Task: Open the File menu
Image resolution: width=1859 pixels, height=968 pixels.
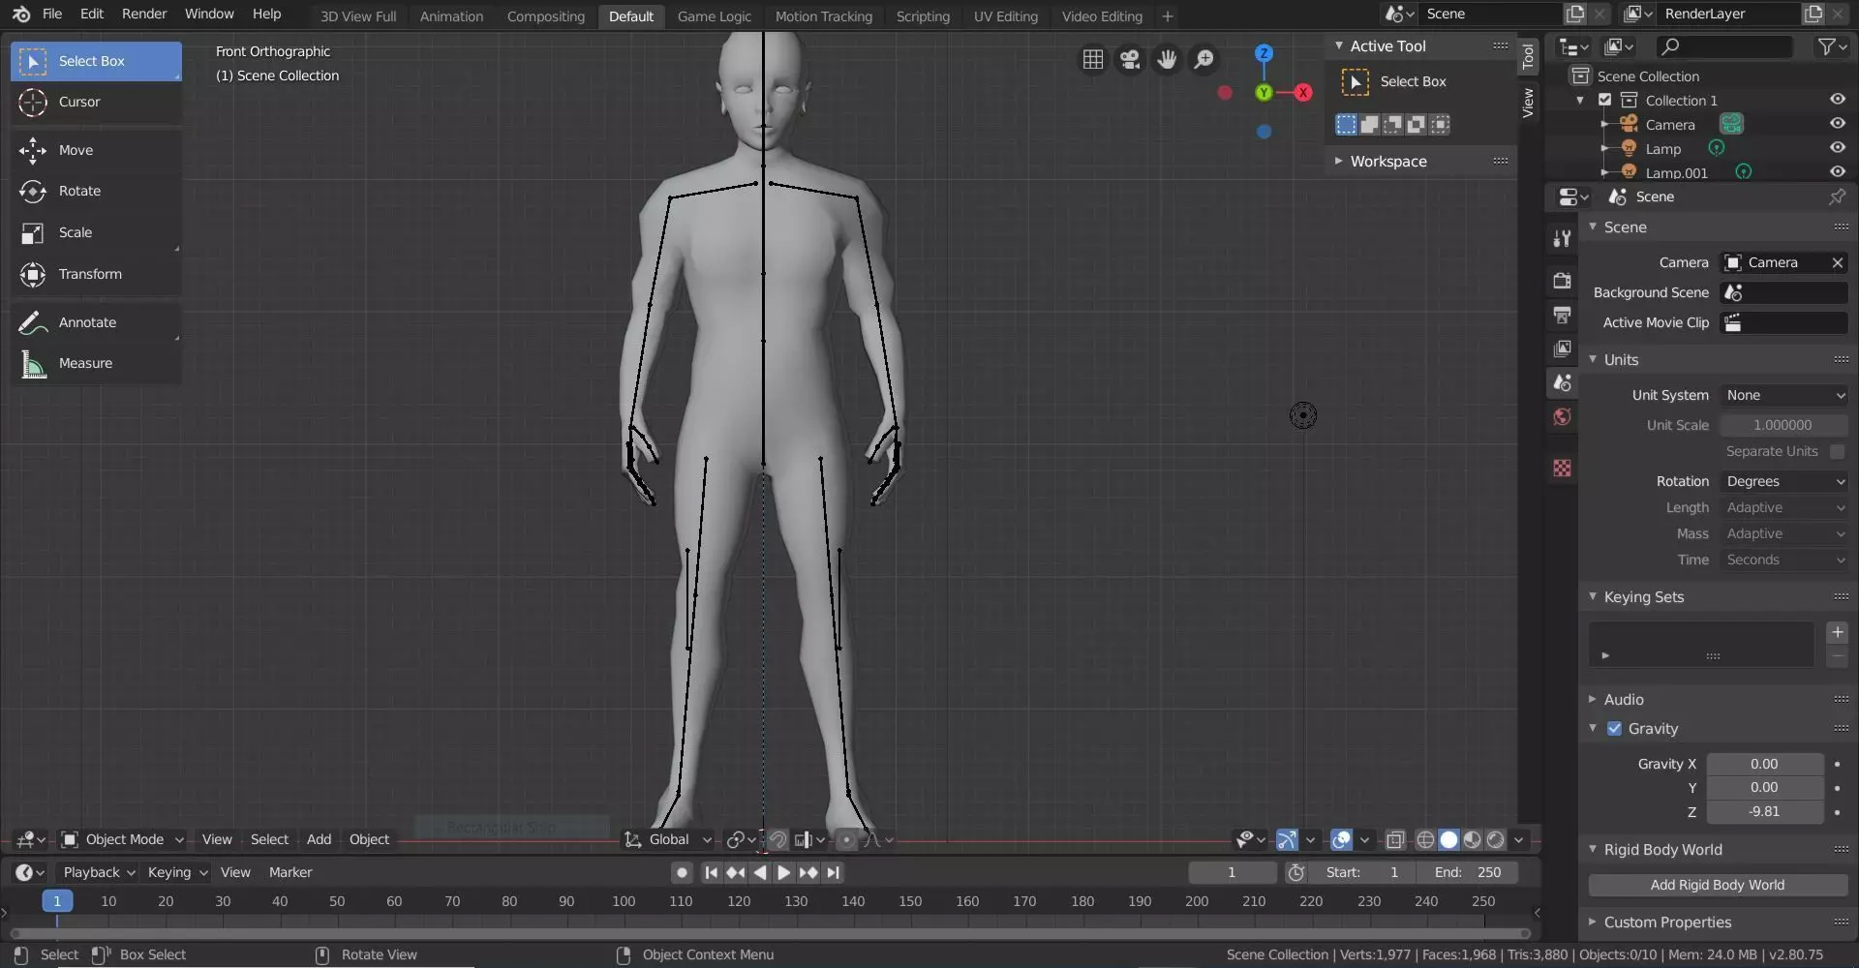Action: (52, 14)
